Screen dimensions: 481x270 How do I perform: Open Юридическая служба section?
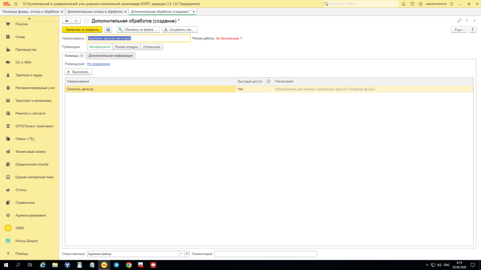click(32, 165)
